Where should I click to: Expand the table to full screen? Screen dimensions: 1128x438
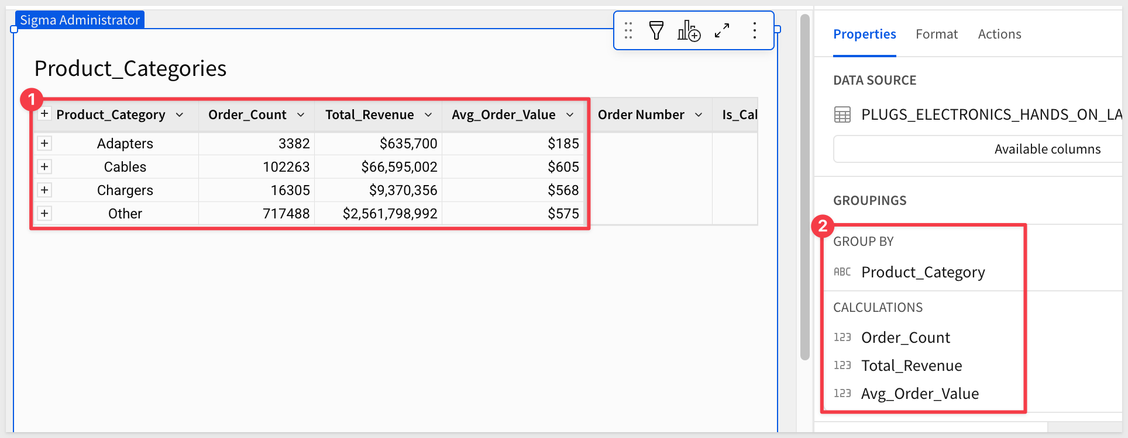[722, 30]
